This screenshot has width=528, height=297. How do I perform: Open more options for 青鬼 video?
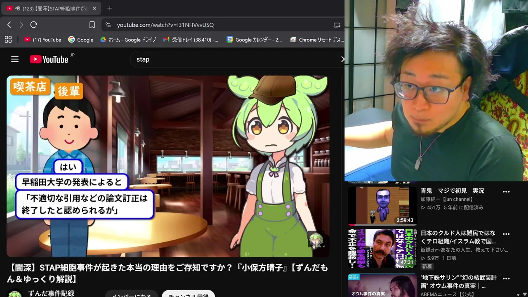(x=506, y=192)
